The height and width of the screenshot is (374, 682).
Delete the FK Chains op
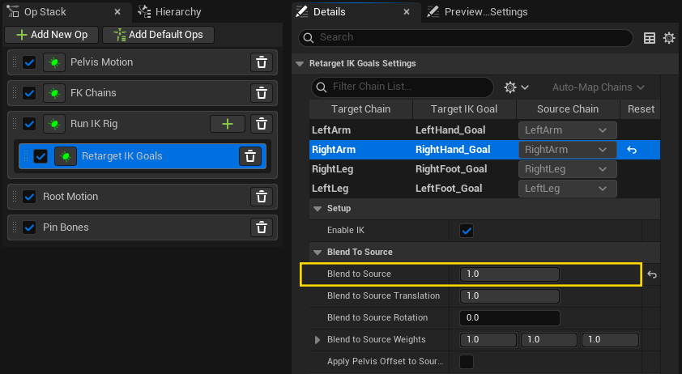pos(262,93)
